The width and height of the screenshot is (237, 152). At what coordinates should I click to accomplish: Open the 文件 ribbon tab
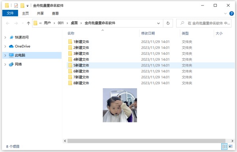[x=10, y=13]
